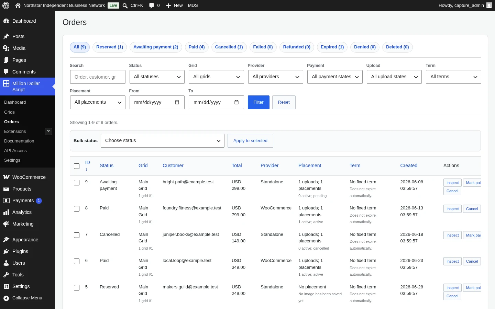Open the From date calendar picker icon
The width and height of the screenshot is (495, 309).
point(177,102)
